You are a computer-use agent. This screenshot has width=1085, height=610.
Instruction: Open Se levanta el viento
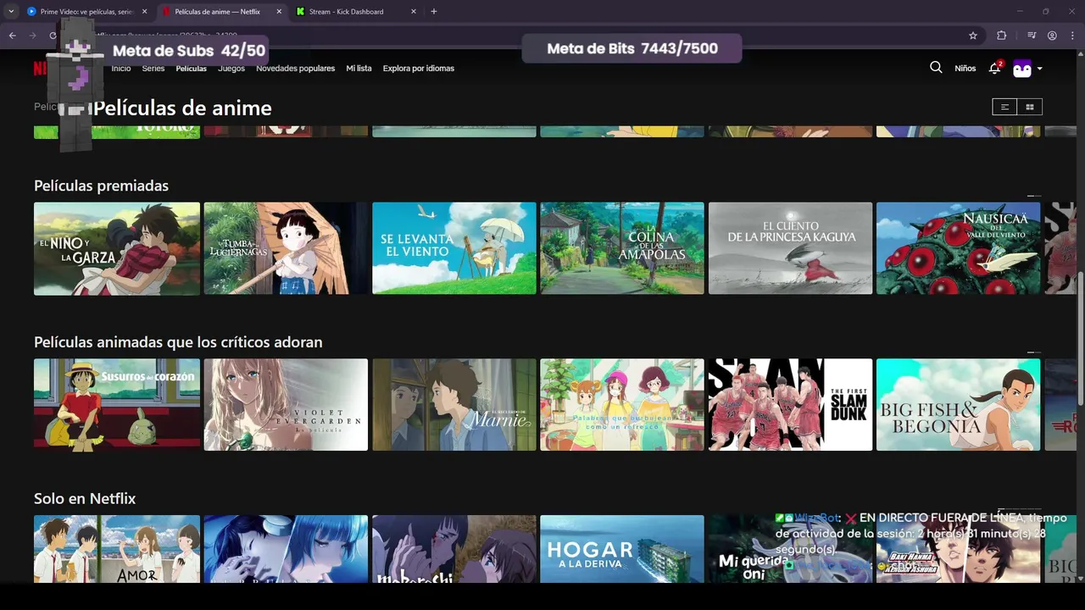coord(454,248)
